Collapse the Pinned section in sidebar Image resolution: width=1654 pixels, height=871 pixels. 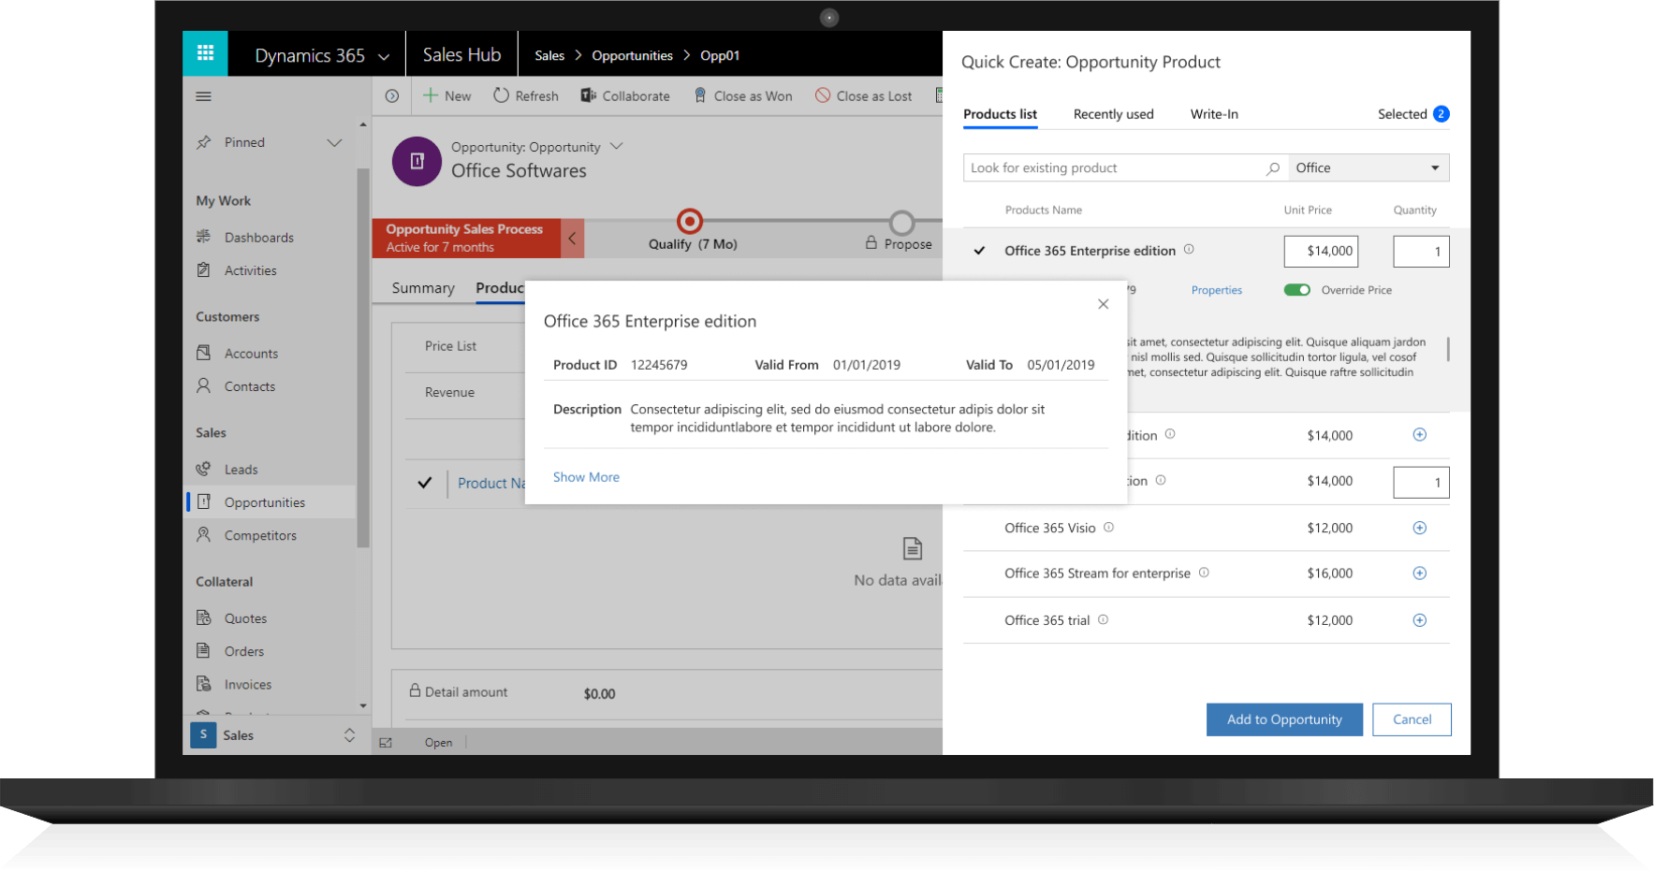[x=334, y=142]
